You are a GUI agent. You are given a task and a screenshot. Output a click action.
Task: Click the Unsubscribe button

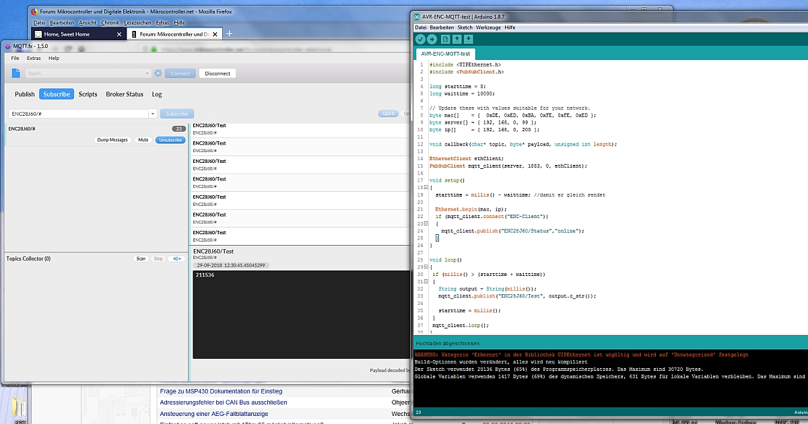(x=170, y=140)
